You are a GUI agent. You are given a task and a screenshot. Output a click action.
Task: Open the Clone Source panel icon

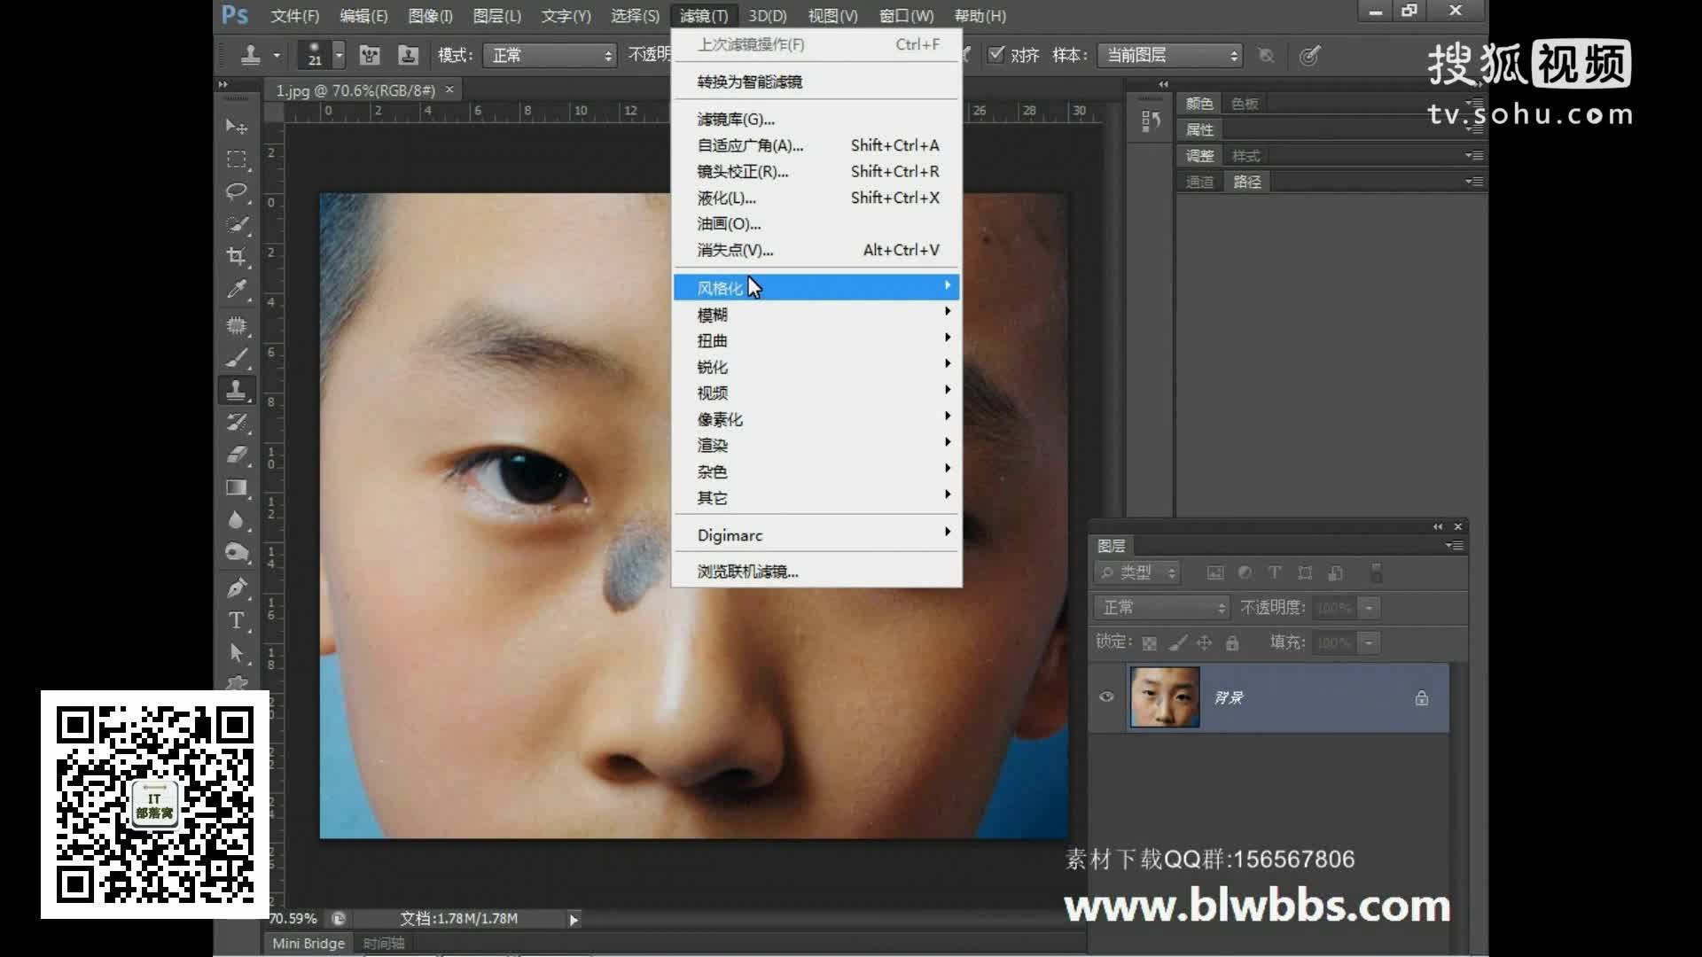[x=408, y=56]
